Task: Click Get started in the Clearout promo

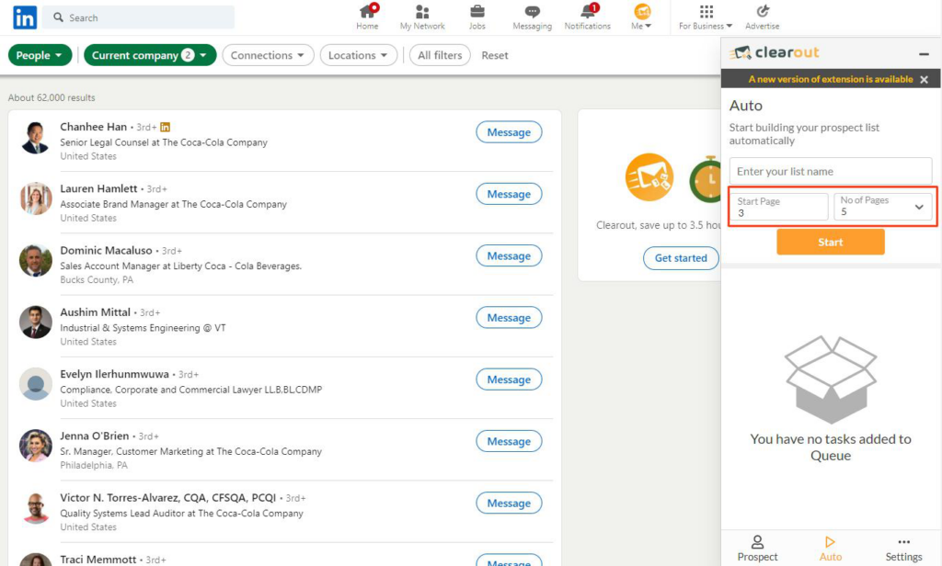Action: (681, 258)
